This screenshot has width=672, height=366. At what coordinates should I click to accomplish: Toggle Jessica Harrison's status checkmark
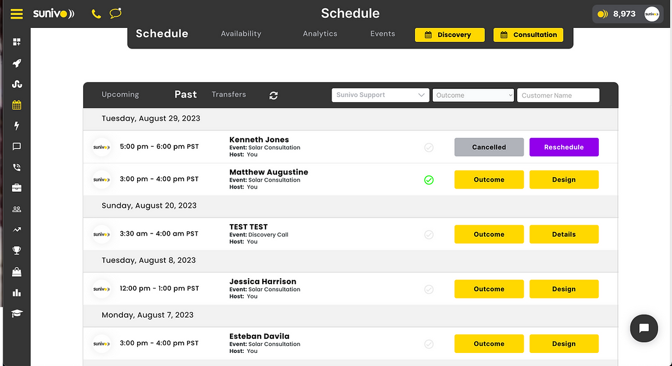pos(429,290)
